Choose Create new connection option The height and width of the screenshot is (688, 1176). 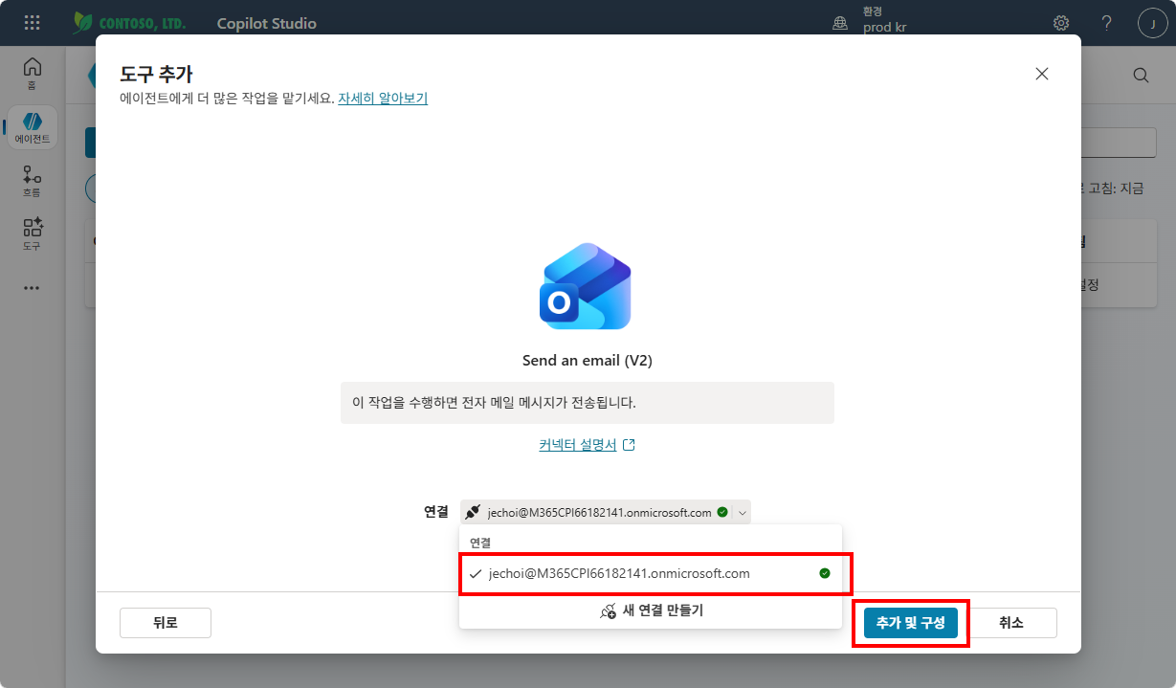click(651, 610)
